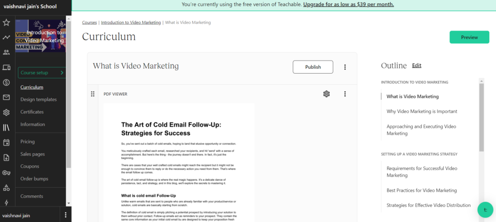Open the Users people icon
This screenshot has width=496, height=222.
[x=6, y=52]
